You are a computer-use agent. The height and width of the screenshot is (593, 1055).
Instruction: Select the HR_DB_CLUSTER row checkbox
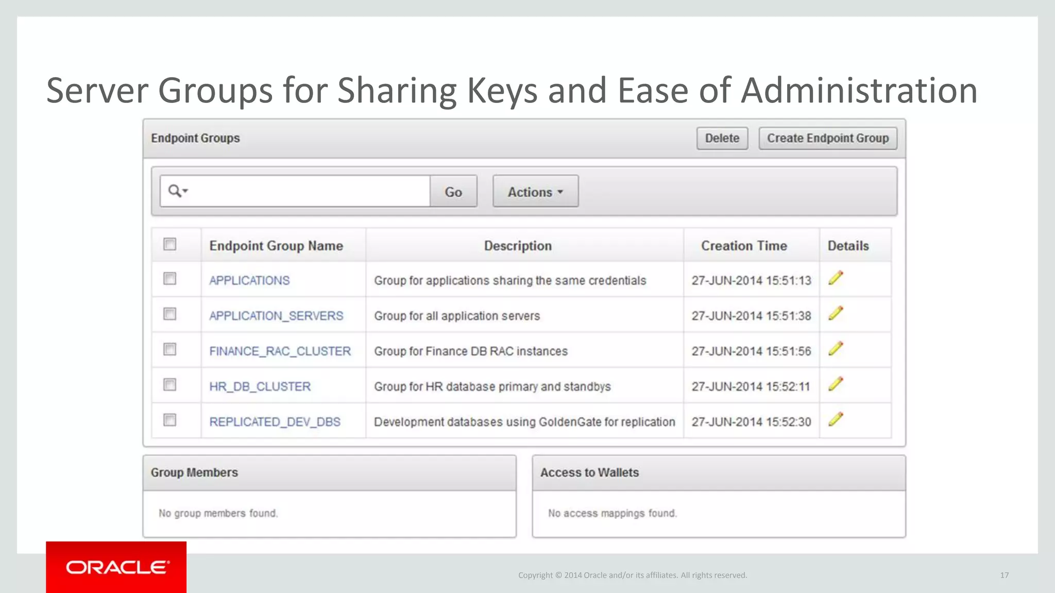pos(169,385)
